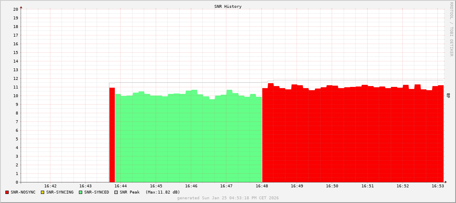Viewport: 456px width, 203px height.
Task: Click the SNR History chart title
Action: click(x=228, y=7)
